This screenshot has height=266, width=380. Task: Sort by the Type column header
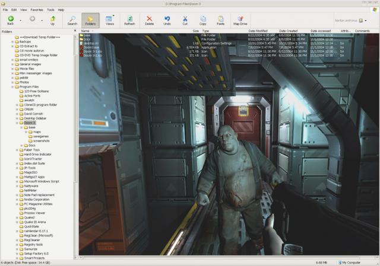point(205,31)
